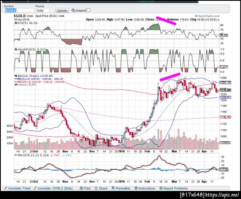Screen dimensions: 241x199
Task: Click the small triangle after the Chg value
Action: pos(218,20)
